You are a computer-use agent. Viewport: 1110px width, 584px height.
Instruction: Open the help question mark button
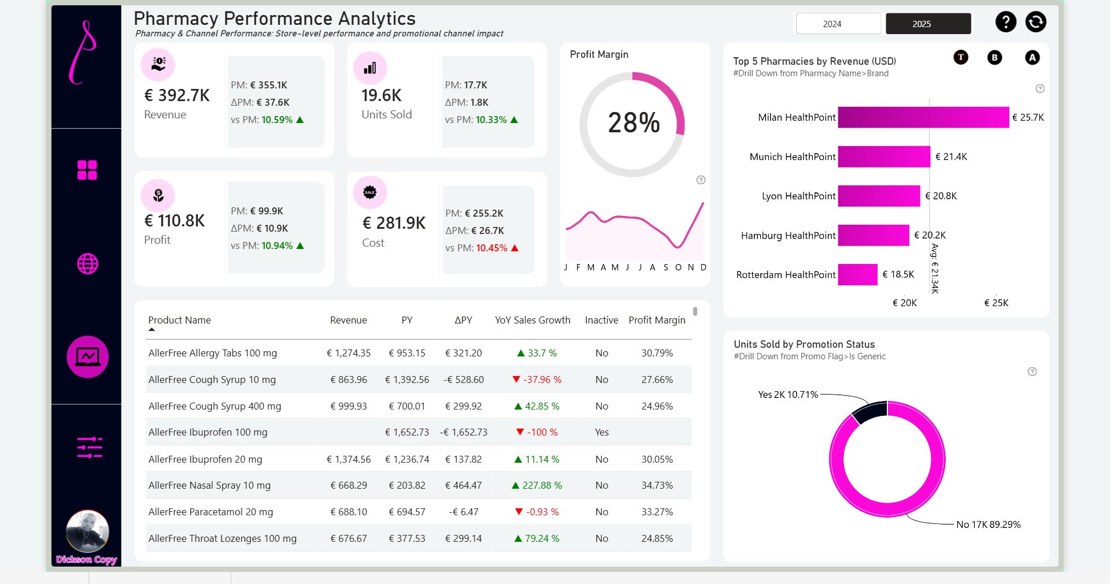pyautogui.click(x=1005, y=22)
